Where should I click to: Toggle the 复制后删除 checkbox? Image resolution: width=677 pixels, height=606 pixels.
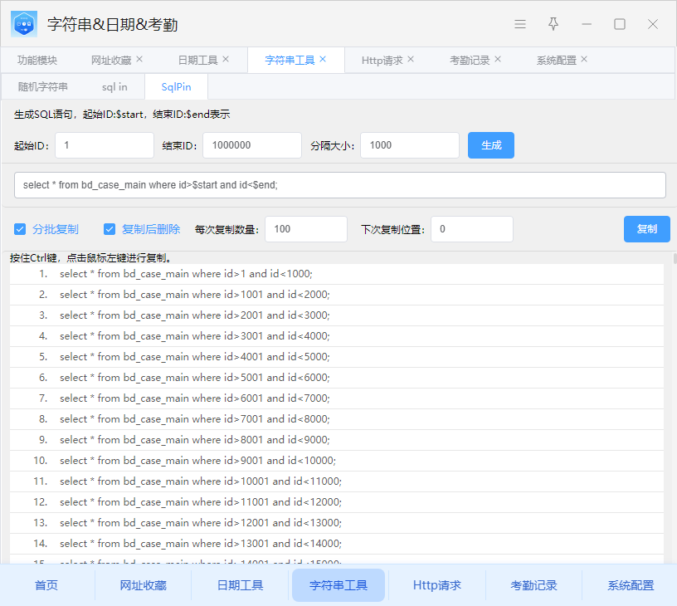(110, 229)
